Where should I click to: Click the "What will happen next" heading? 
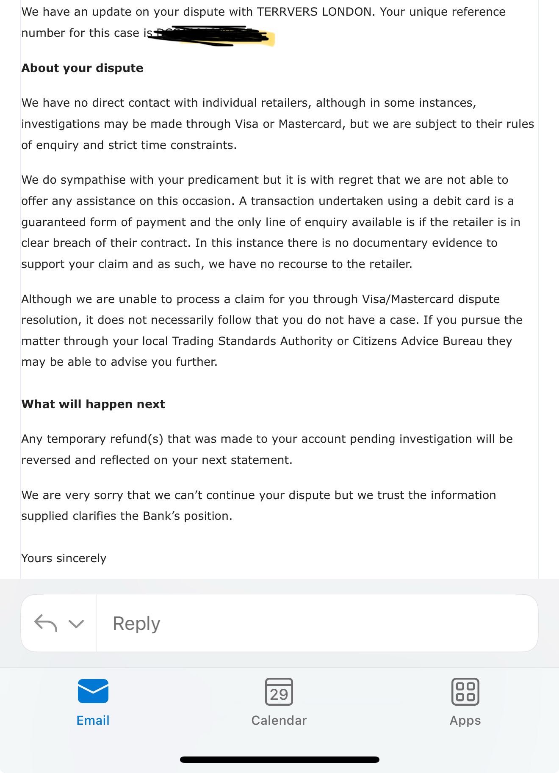click(93, 404)
